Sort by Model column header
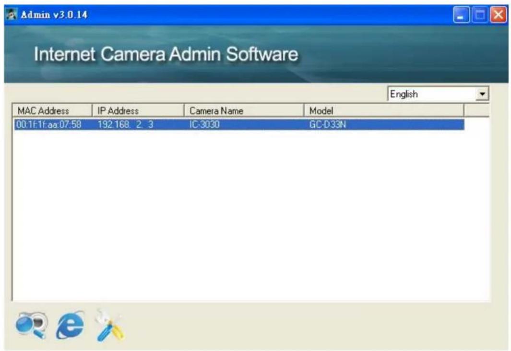The height and width of the screenshot is (351, 511). pyautogui.click(x=384, y=111)
